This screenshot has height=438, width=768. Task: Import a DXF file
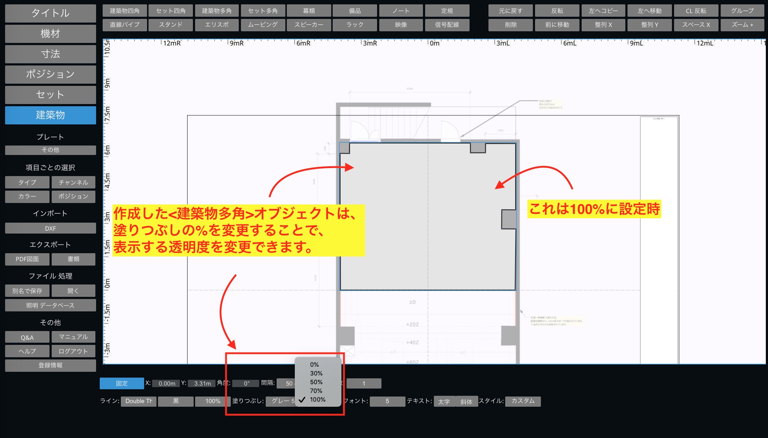(x=51, y=228)
